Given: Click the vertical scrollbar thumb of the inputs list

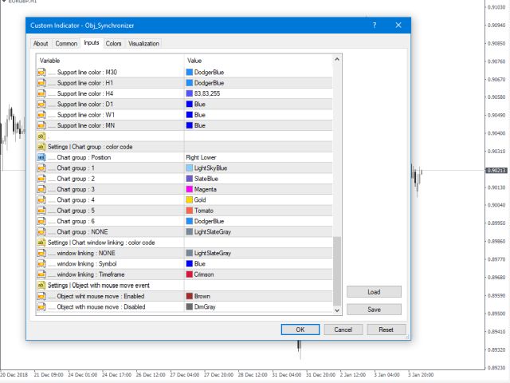Looking at the screenshot, I should point(337,271).
